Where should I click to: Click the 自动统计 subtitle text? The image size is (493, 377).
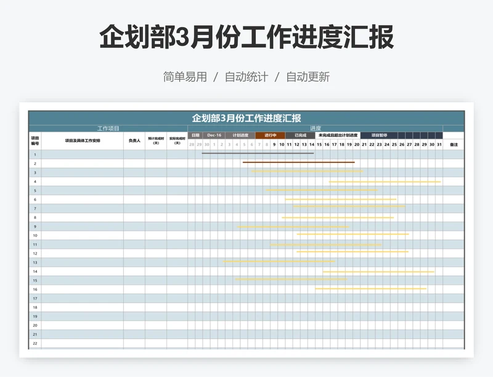(x=246, y=77)
